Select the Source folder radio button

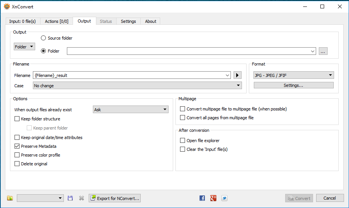(44, 38)
